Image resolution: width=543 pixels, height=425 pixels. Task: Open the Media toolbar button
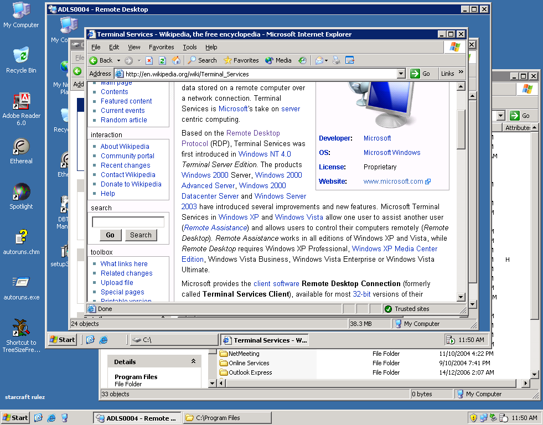coord(278,60)
